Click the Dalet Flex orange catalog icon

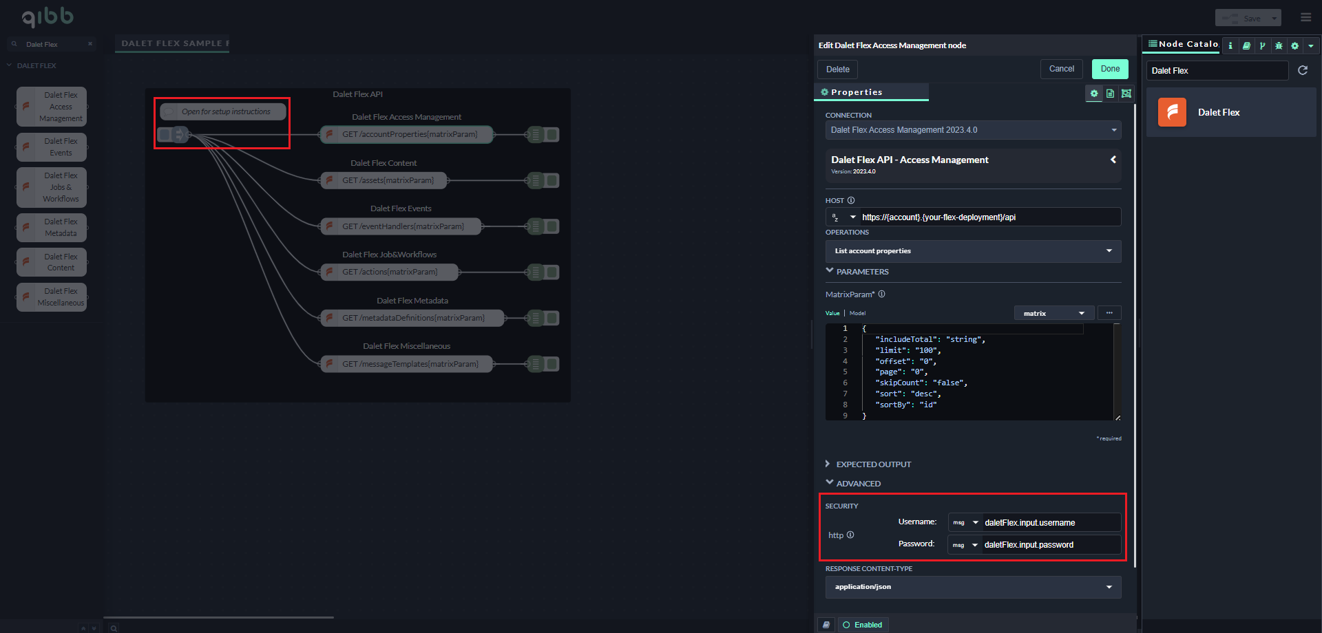point(1172,112)
